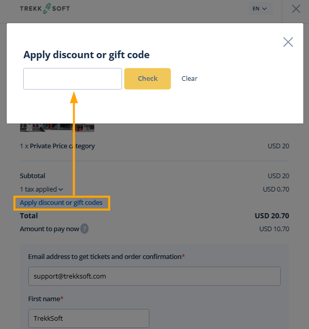Click the USD 10.70 amount due
The width and height of the screenshot is (309, 329).
tap(274, 229)
